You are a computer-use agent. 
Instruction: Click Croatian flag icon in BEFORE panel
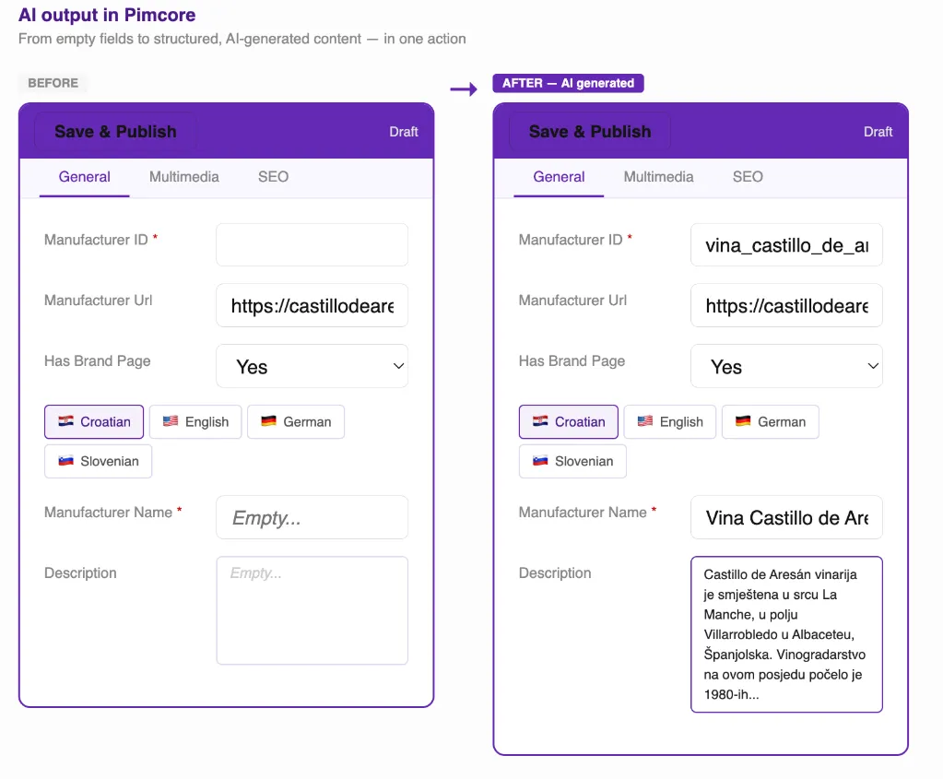65,421
